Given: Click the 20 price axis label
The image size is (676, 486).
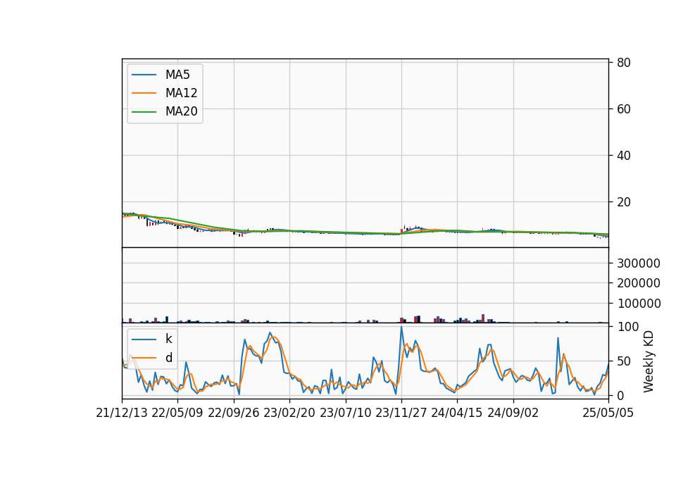Looking at the screenshot, I should [x=624, y=202].
